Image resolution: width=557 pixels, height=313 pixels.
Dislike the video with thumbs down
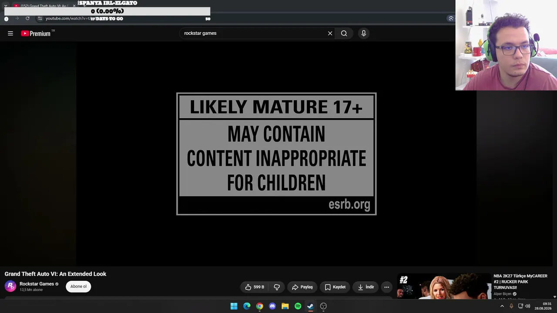click(277, 287)
